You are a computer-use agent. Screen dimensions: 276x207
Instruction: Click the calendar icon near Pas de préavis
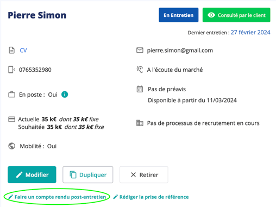click(x=140, y=89)
